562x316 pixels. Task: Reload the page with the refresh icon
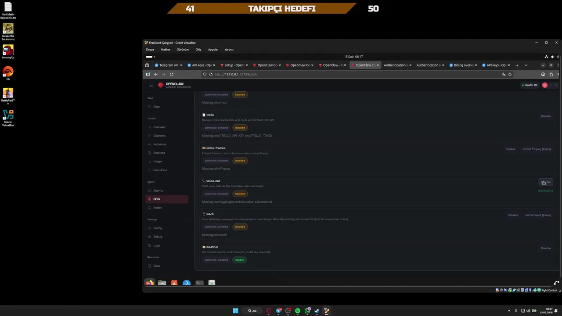172,74
